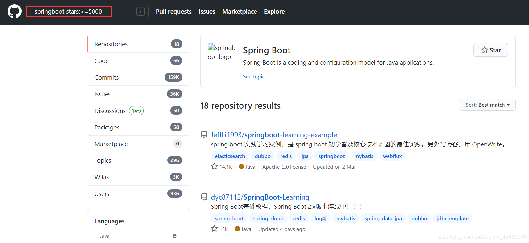Click the jdbctemplate topic tag
Image resolution: width=529 pixels, height=243 pixels.
(453, 218)
